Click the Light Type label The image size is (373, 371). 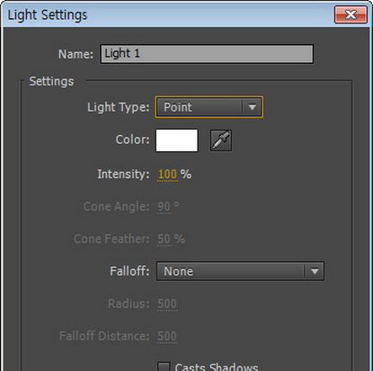[119, 107]
